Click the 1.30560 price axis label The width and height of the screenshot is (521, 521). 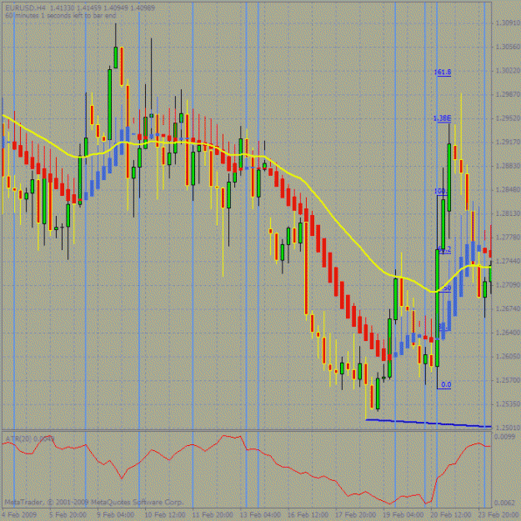508,47
